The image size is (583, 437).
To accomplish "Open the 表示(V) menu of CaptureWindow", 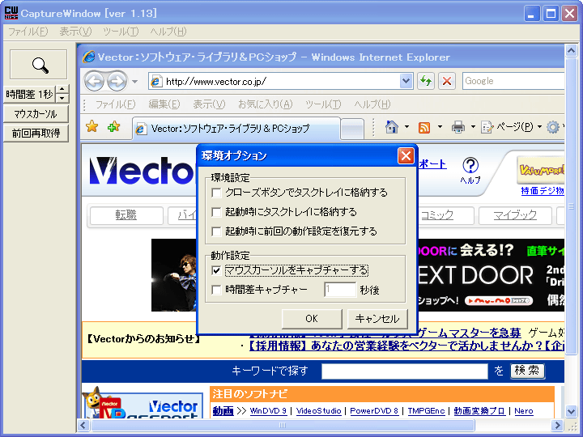I will (75, 32).
